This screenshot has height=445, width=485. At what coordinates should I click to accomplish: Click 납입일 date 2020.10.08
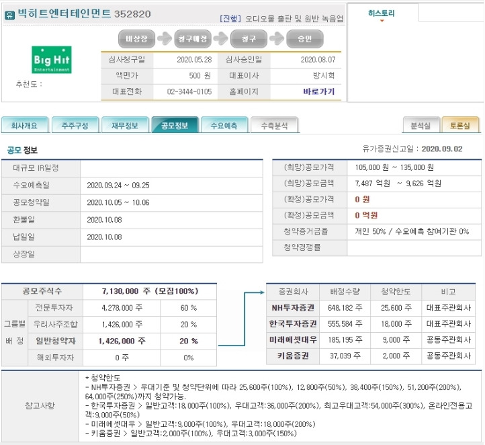coord(104,237)
